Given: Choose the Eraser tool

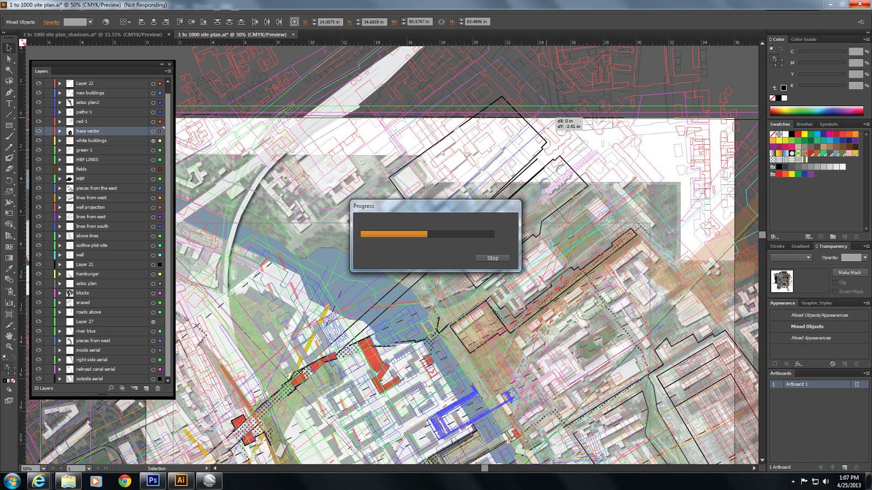Looking at the screenshot, I should [x=9, y=169].
